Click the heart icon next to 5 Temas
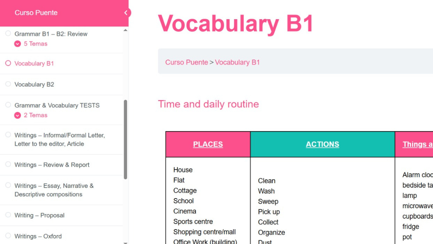Image resolution: width=433 pixels, height=244 pixels. 17,44
